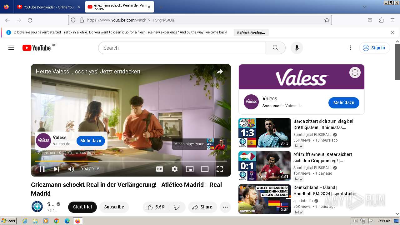Open Deutschland – Island handball thumbnail
The height and width of the screenshot is (225, 400).
tap(265, 199)
